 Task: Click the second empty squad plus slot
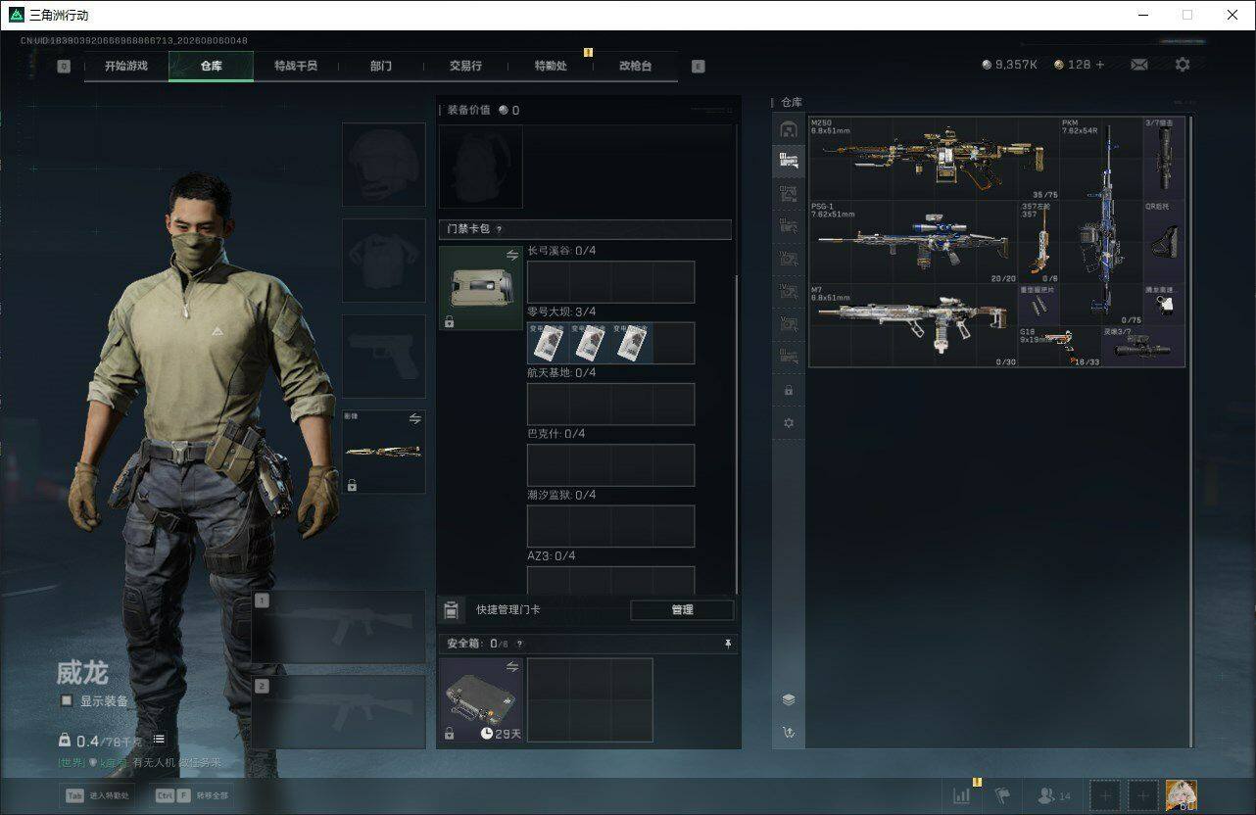pos(1142,795)
